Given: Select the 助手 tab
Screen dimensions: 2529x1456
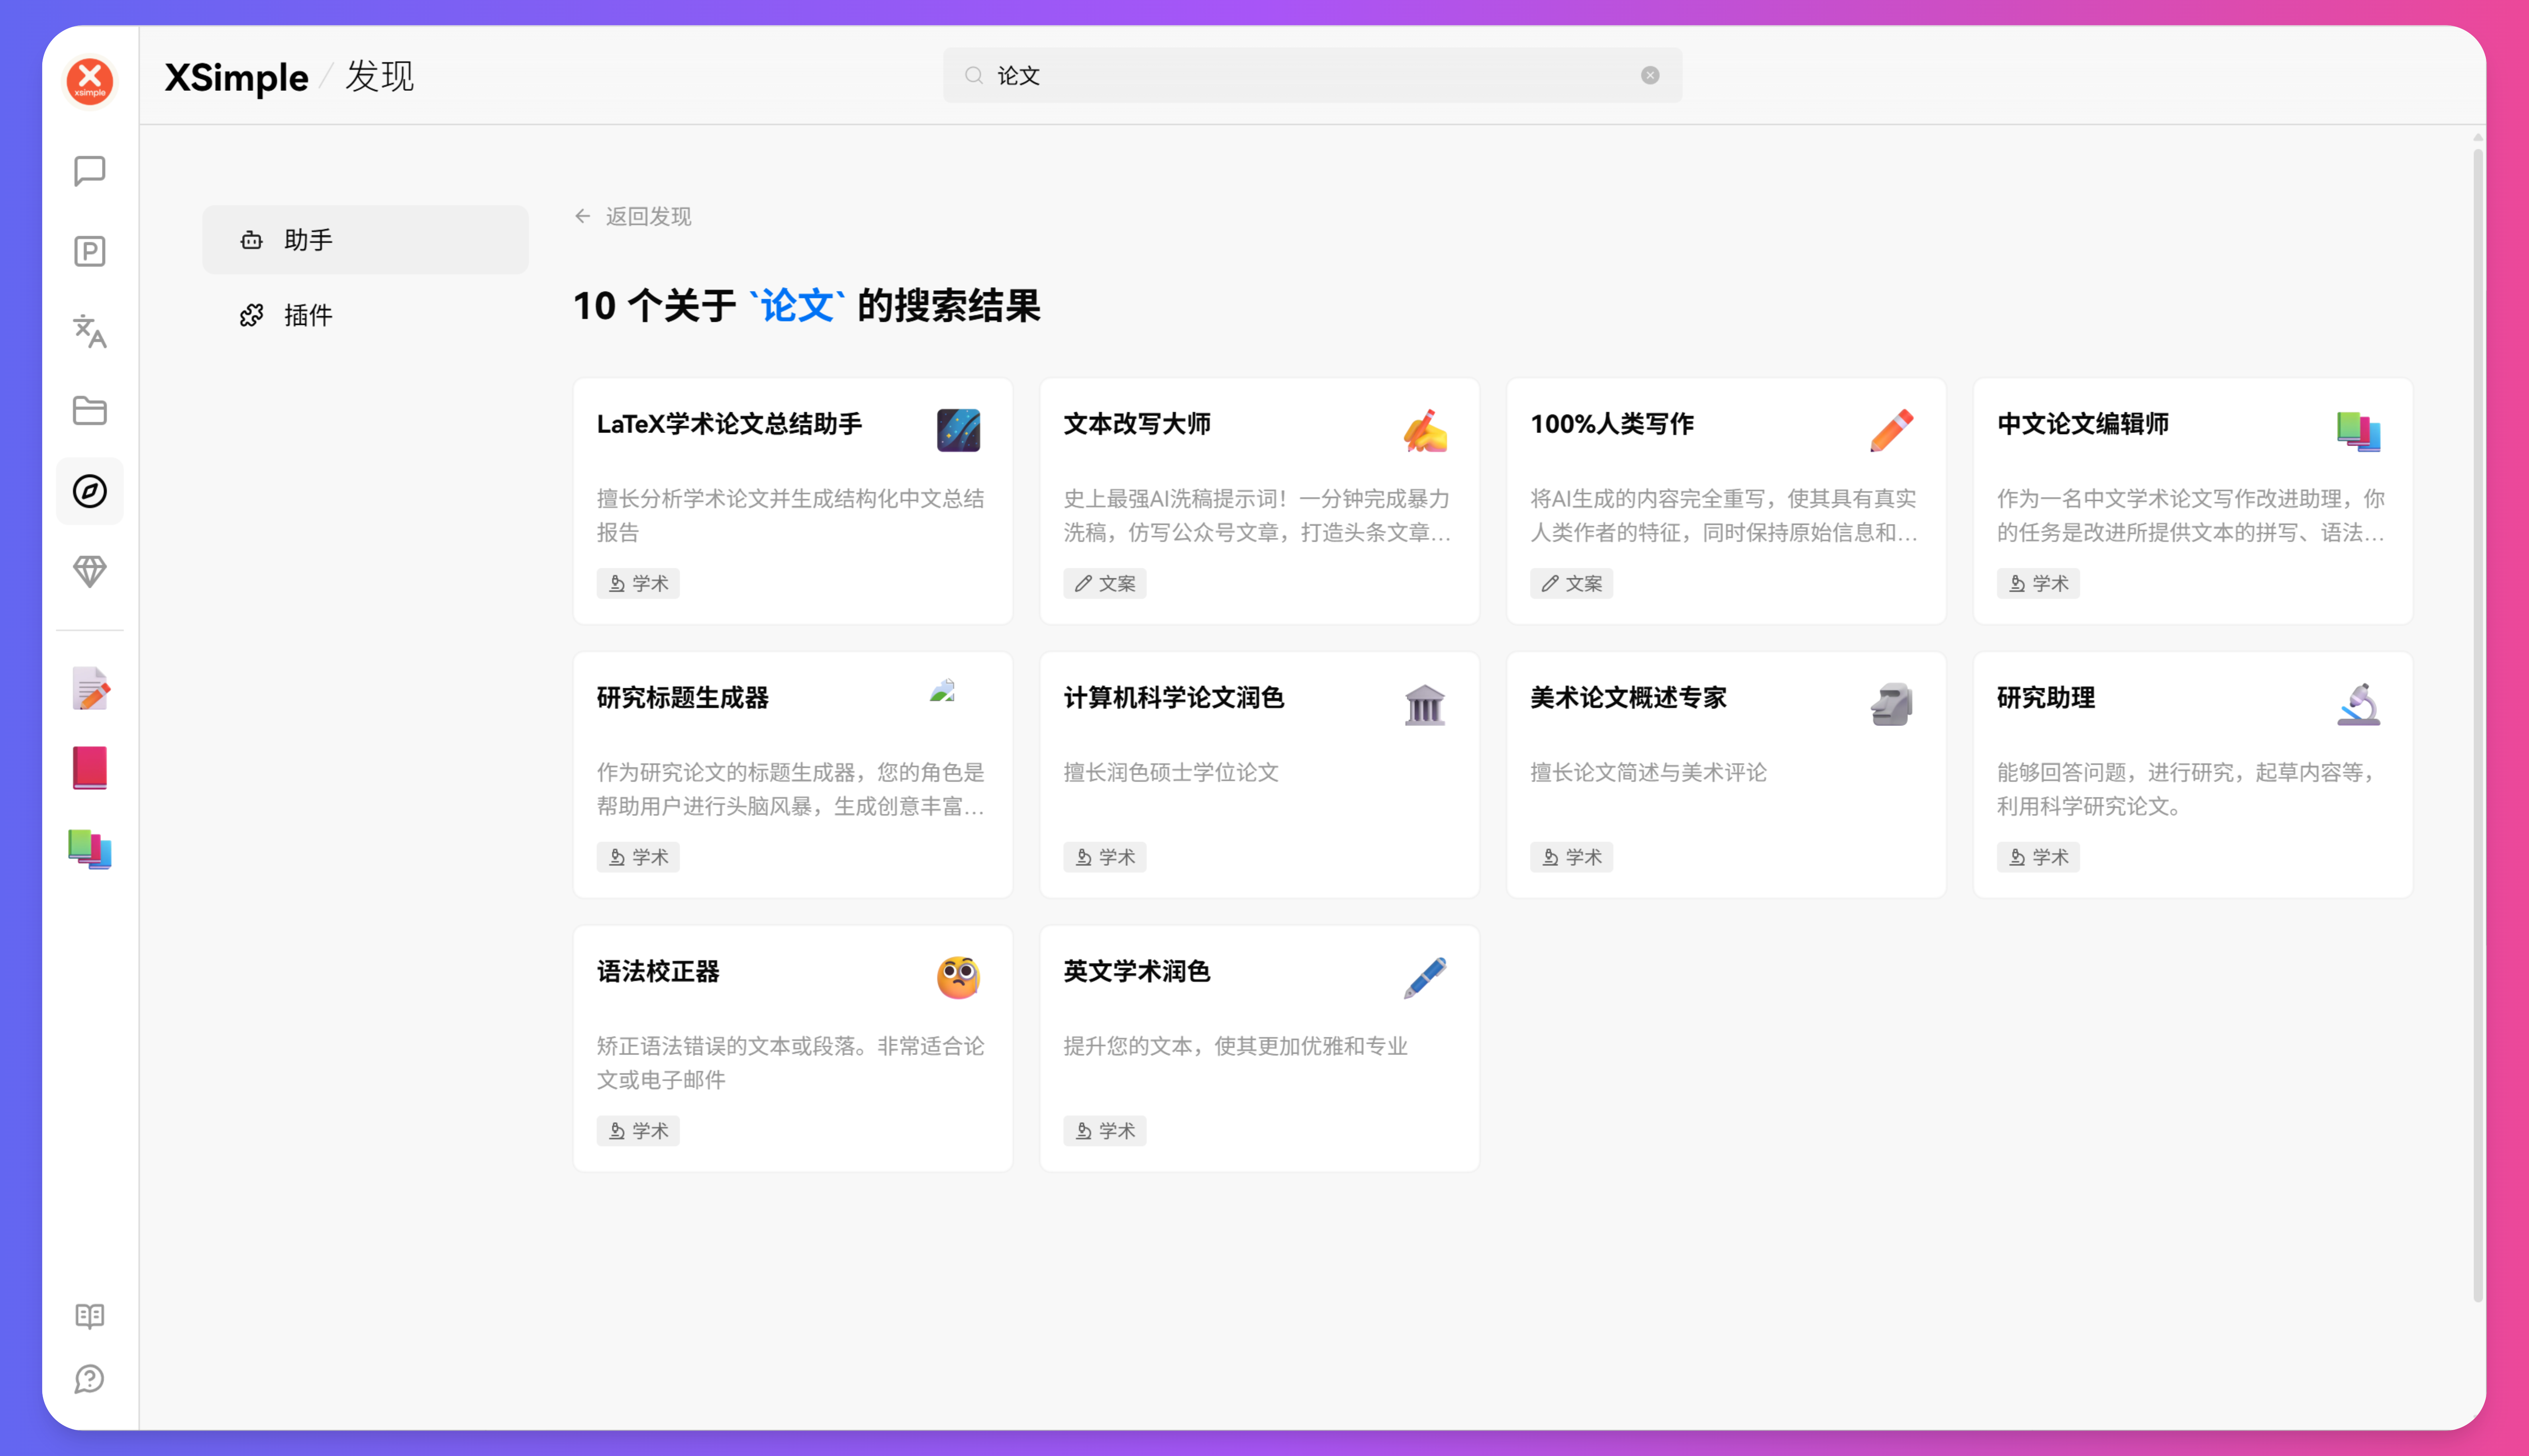Looking at the screenshot, I should [365, 240].
